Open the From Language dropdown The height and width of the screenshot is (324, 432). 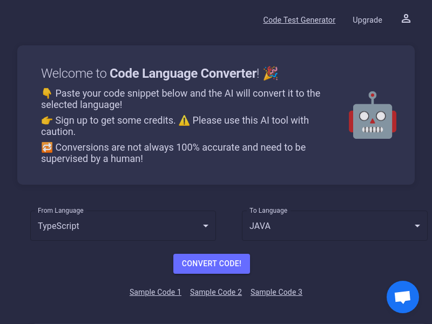(x=123, y=225)
